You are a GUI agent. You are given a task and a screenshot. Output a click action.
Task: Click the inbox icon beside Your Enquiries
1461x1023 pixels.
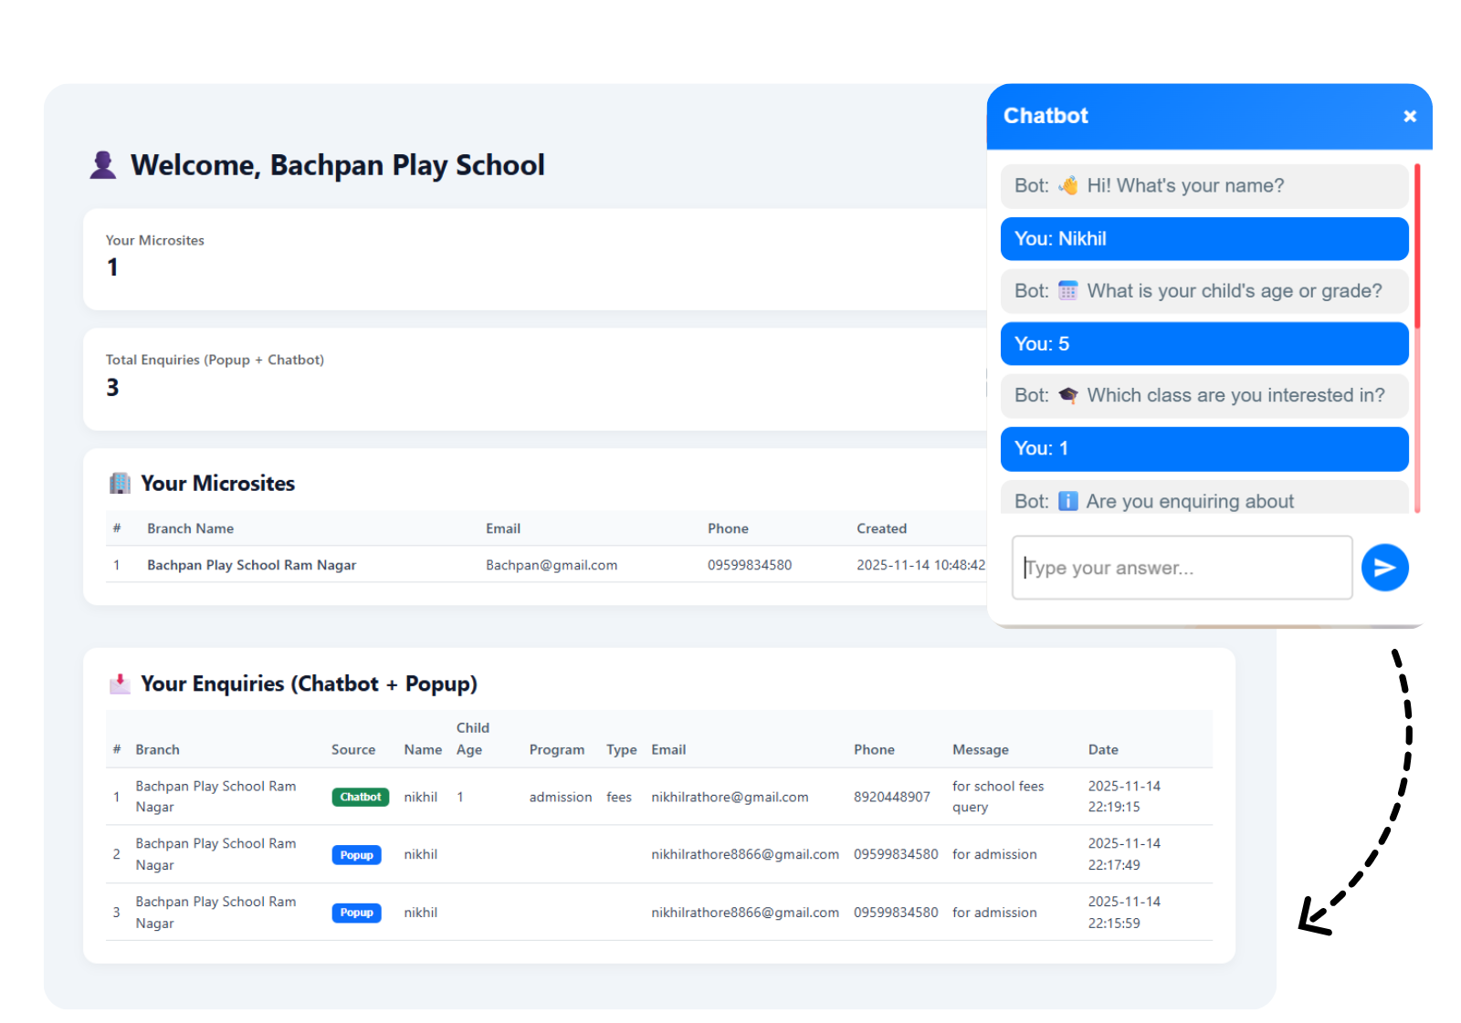(120, 684)
